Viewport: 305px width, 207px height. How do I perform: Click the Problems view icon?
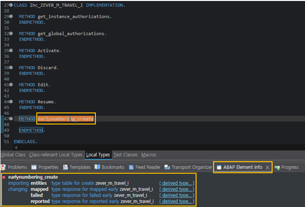click(3, 167)
